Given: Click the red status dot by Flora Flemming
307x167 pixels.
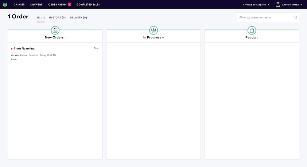Looking at the screenshot, I should click(12, 49).
